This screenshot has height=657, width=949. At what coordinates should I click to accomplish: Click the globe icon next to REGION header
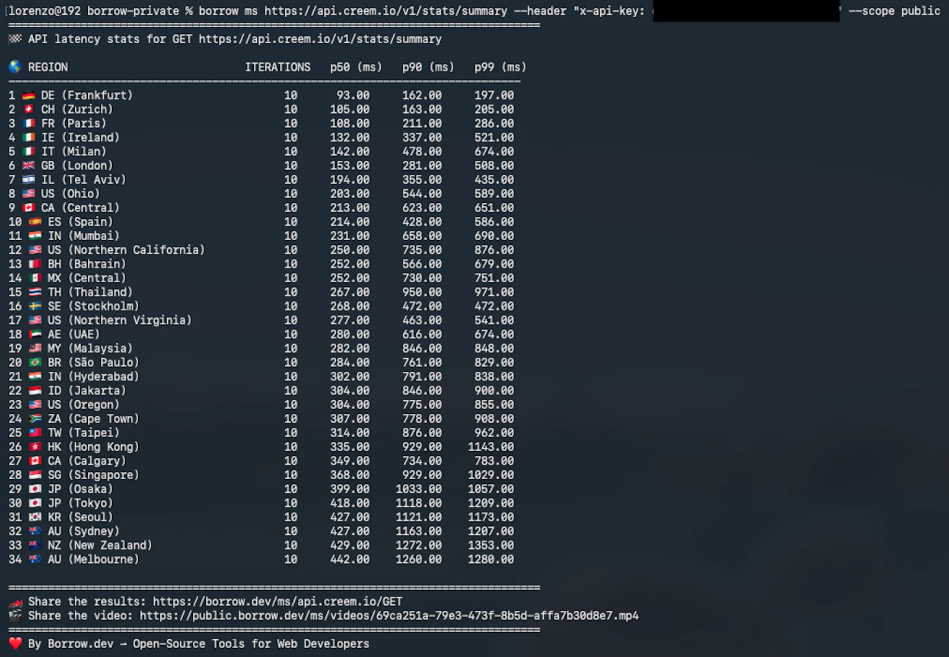tap(15, 67)
